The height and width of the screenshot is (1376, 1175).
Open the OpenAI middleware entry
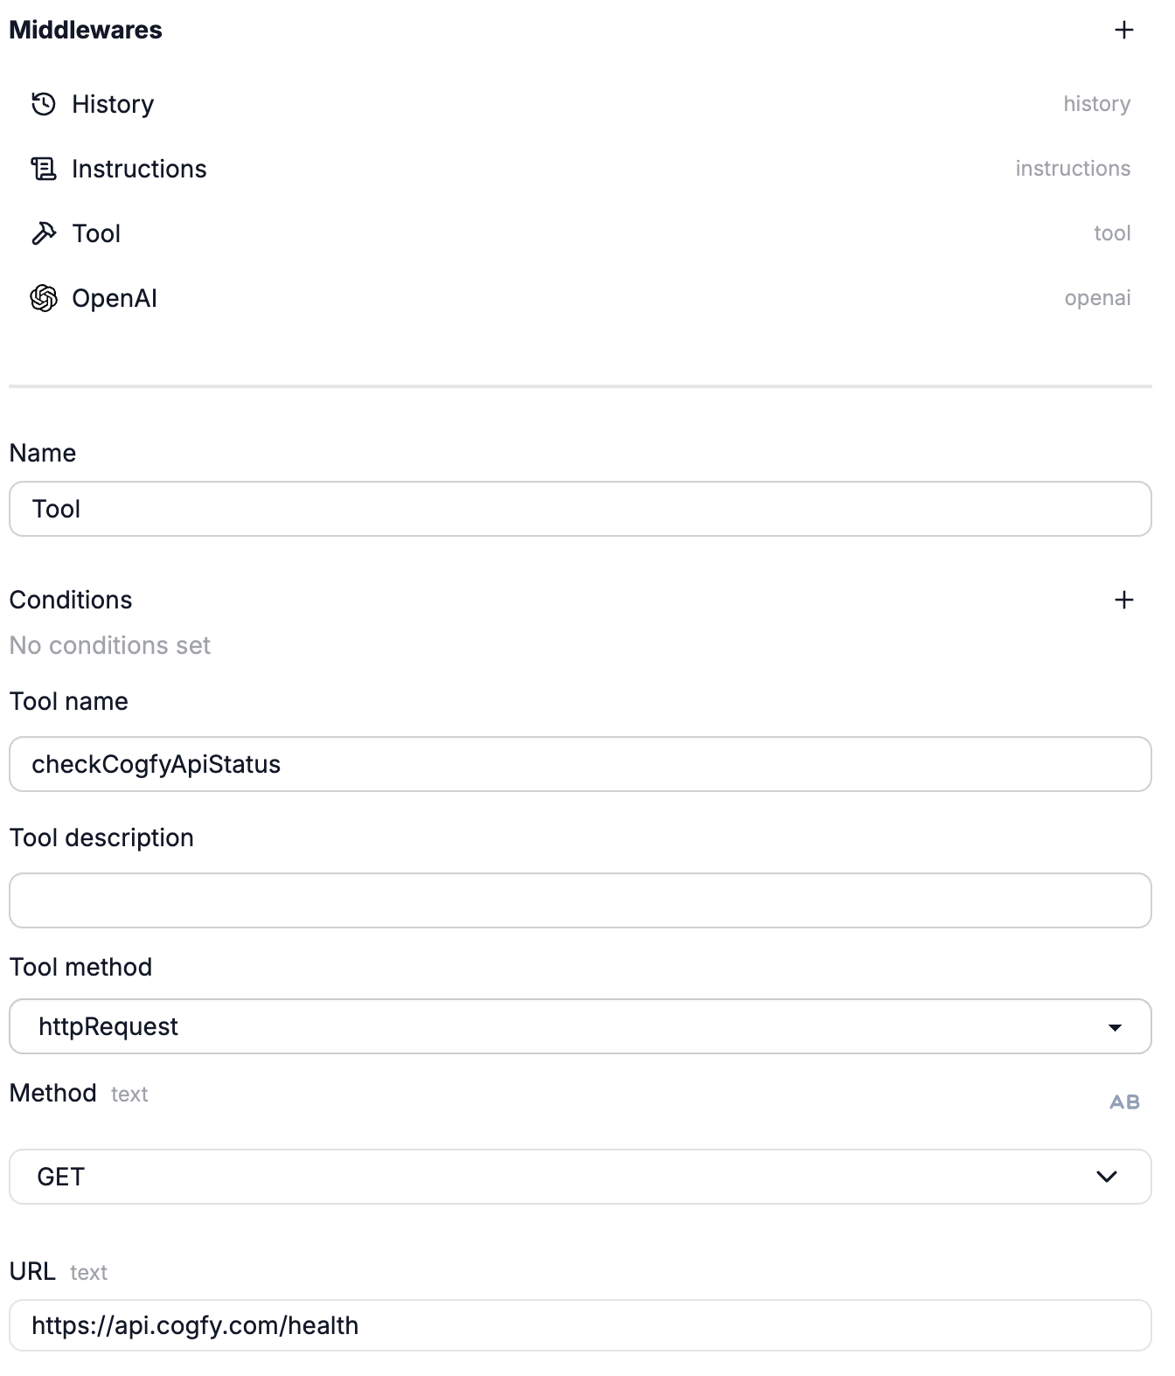[x=581, y=298]
